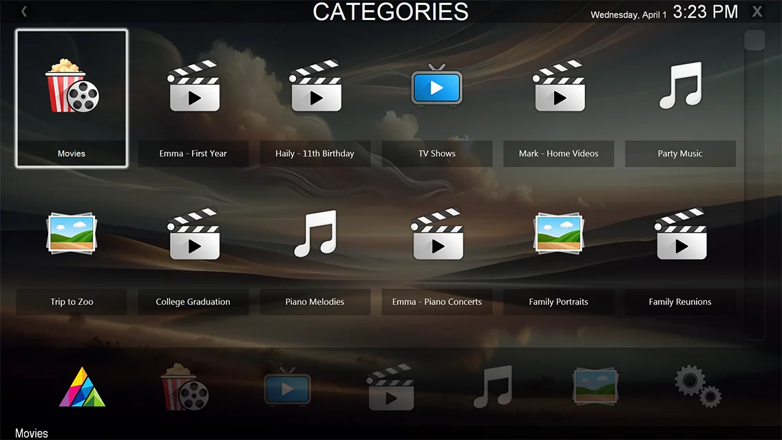
Task: Open Settings via the gears icon
Action: (x=698, y=386)
